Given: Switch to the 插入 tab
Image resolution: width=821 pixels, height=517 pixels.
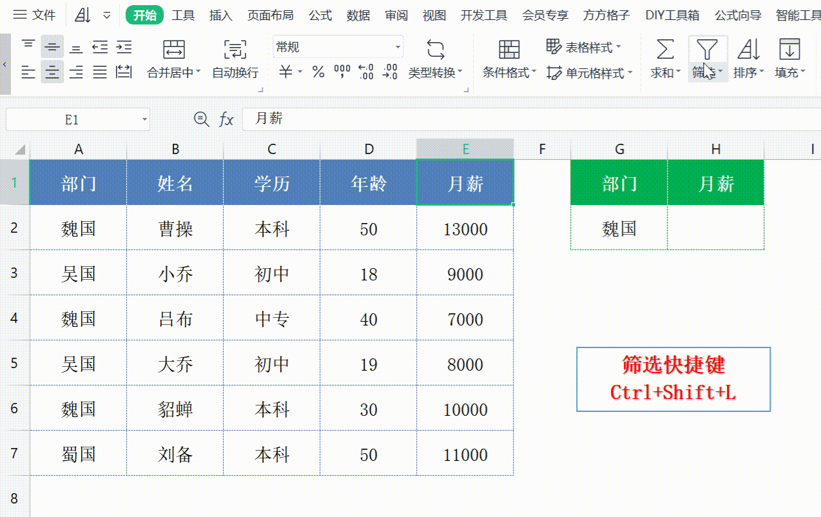Looking at the screenshot, I should pos(221,15).
